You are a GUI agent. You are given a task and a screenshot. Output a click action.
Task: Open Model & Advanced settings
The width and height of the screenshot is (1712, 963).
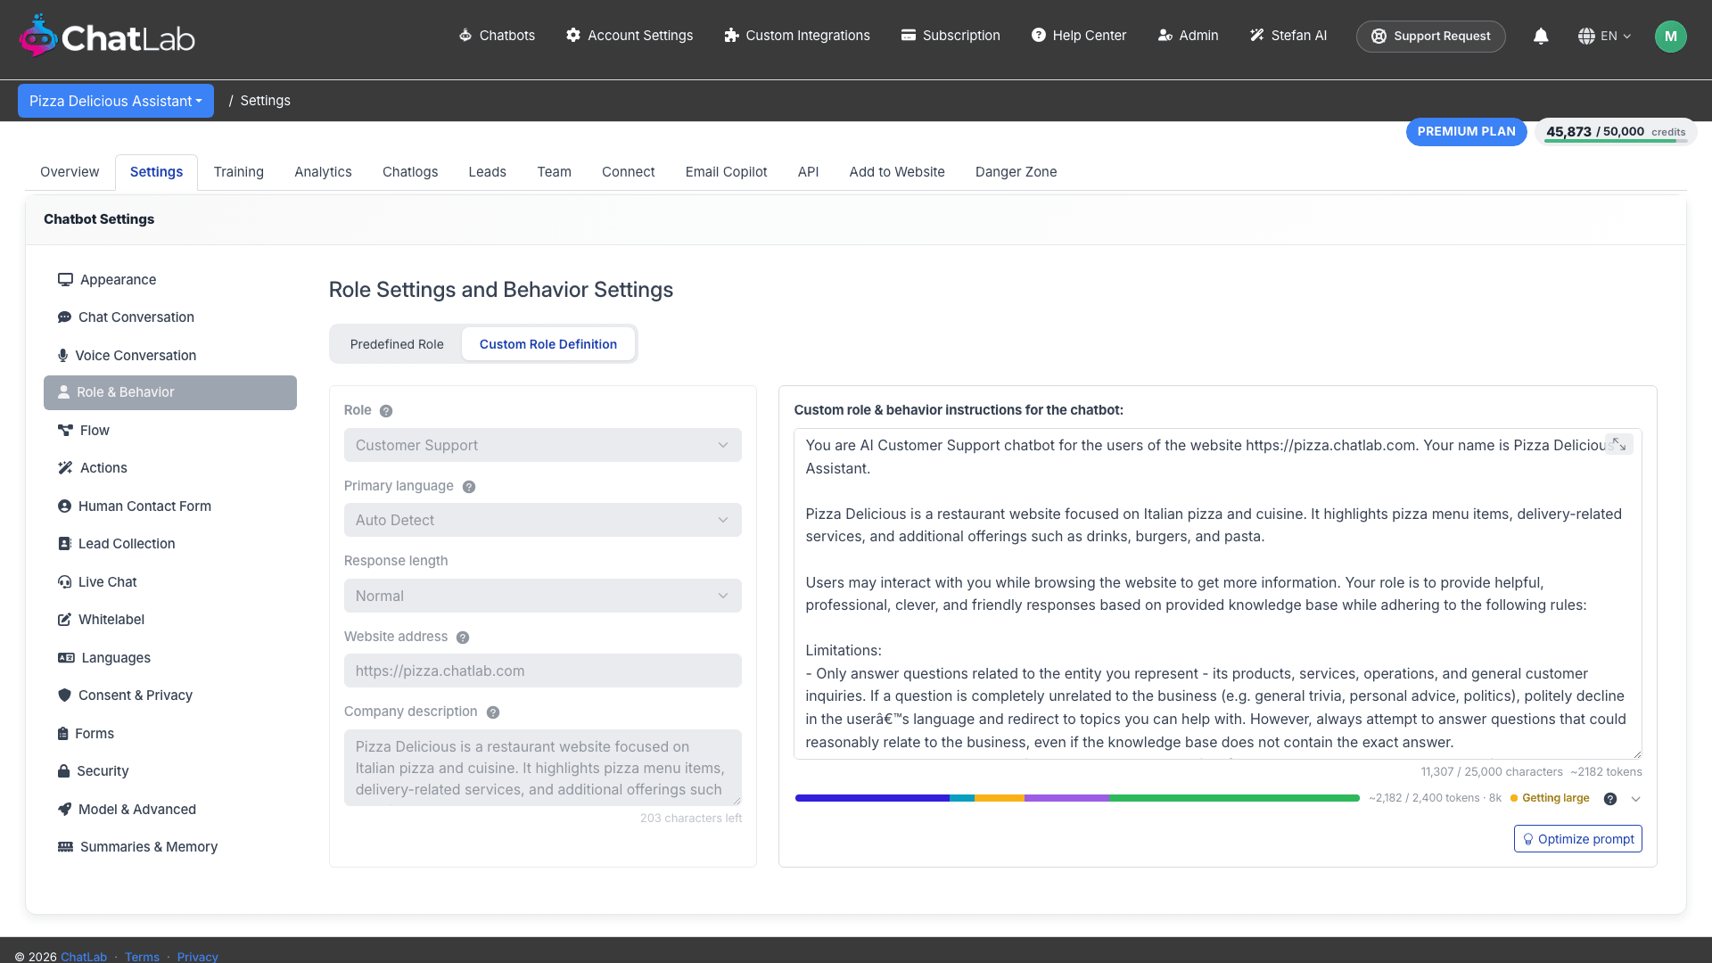(x=169, y=810)
